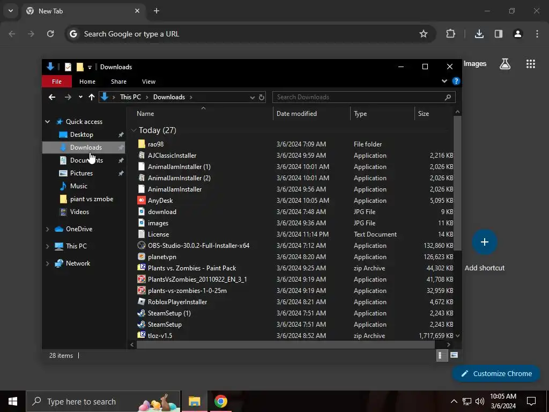Screen dimensions: 549x412
Task: Open the Share ribbon tab
Action: (118, 82)
